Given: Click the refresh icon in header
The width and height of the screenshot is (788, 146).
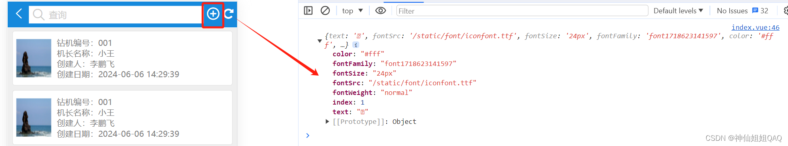Looking at the screenshot, I should click(229, 14).
